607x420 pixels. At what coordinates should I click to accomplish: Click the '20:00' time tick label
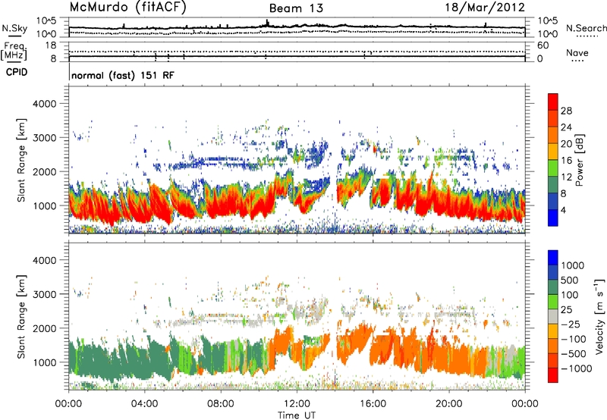(448, 404)
